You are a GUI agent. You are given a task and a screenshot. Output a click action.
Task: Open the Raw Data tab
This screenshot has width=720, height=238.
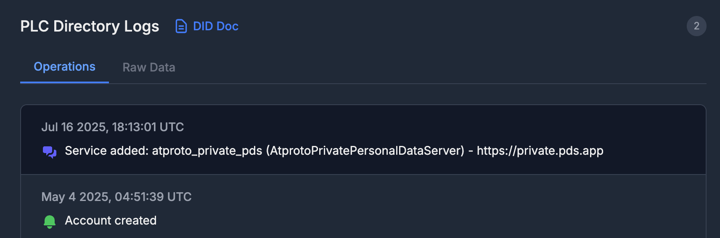tap(148, 67)
